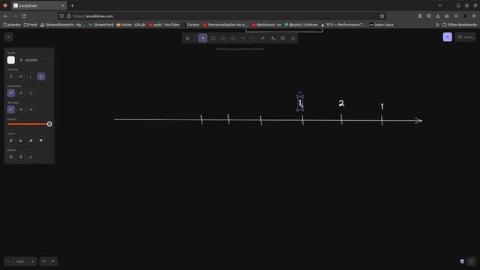Set font size to Large

tap(31, 76)
